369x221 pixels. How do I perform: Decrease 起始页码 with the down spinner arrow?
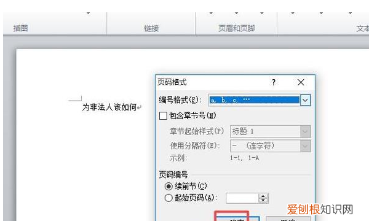(263, 201)
